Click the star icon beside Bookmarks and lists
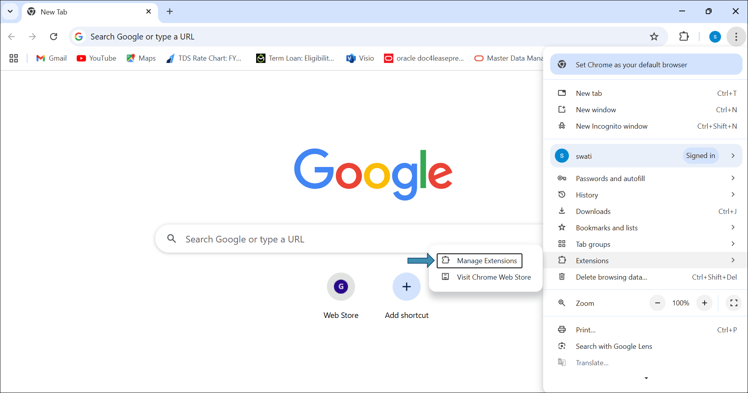The height and width of the screenshot is (393, 748). [562, 227]
